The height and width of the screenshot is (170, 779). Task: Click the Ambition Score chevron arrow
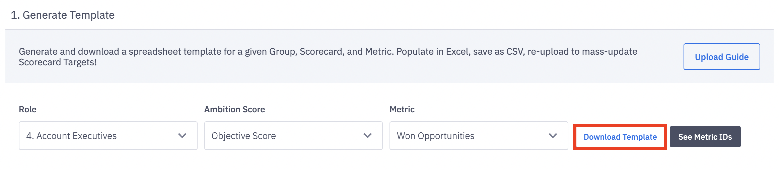(x=367, y=136)
